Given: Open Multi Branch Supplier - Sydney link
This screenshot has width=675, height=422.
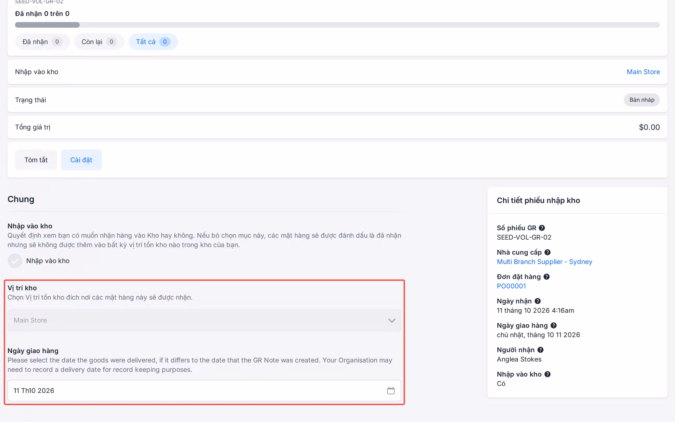Looking at the screenshot, I should point(544,262).
